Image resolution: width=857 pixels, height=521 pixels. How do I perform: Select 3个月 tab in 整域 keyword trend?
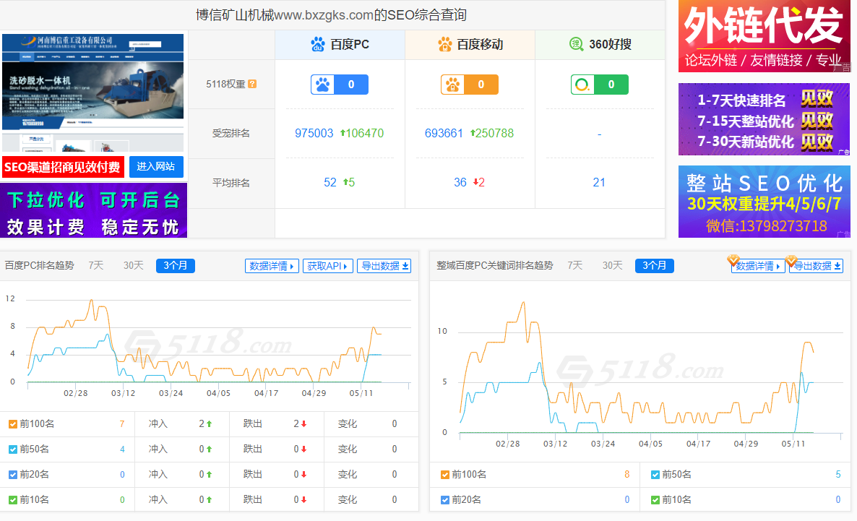coord(654,266)
